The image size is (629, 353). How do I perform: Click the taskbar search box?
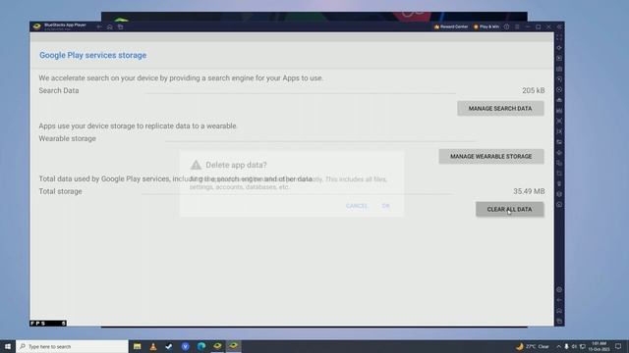(72, 346)
